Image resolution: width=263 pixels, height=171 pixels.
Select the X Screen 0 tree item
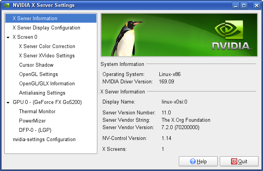[25, 37]
